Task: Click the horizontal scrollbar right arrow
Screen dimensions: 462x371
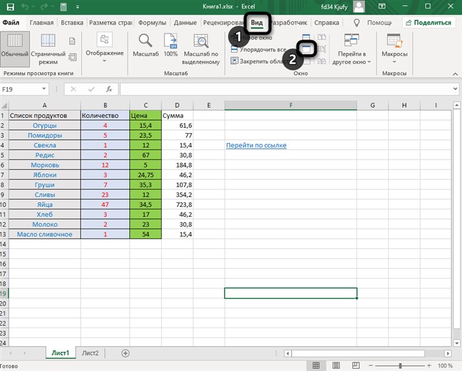Action: click(x=448, y=353)
